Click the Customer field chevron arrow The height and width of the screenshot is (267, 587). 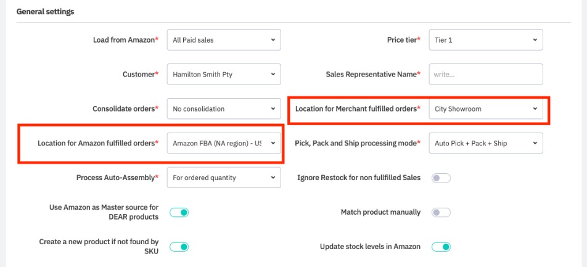click(x=273, y=75)
